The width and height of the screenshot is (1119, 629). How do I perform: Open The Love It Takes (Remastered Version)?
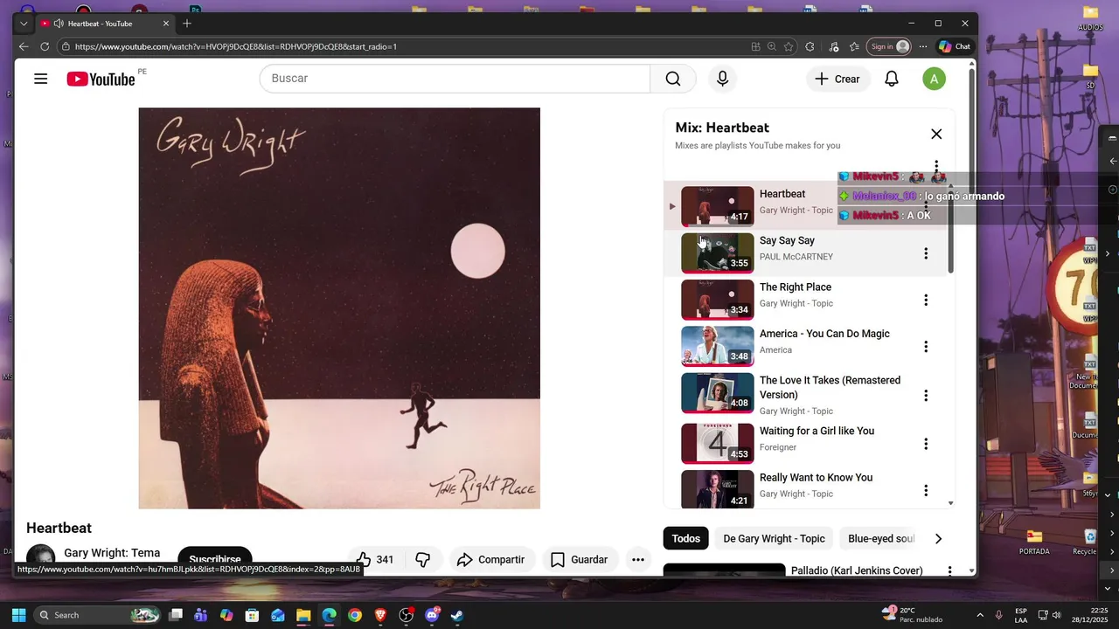point(830,387)
